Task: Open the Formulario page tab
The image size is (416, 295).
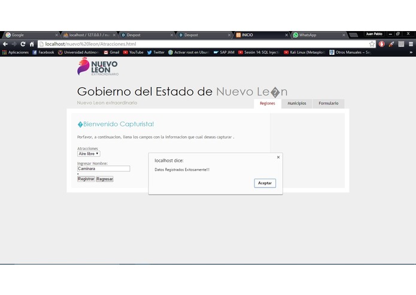Action: pos(329,103)
